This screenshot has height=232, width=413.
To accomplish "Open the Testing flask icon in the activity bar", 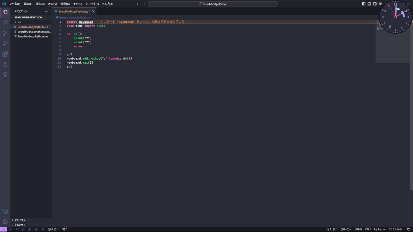I will point(5,64).
